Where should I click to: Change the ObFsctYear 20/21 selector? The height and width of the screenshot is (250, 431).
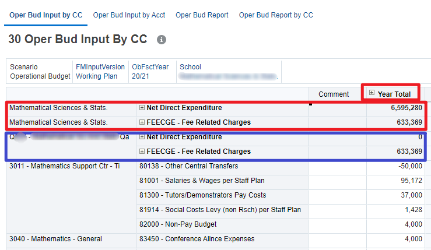pyautogui.click(x=150, y=72)
